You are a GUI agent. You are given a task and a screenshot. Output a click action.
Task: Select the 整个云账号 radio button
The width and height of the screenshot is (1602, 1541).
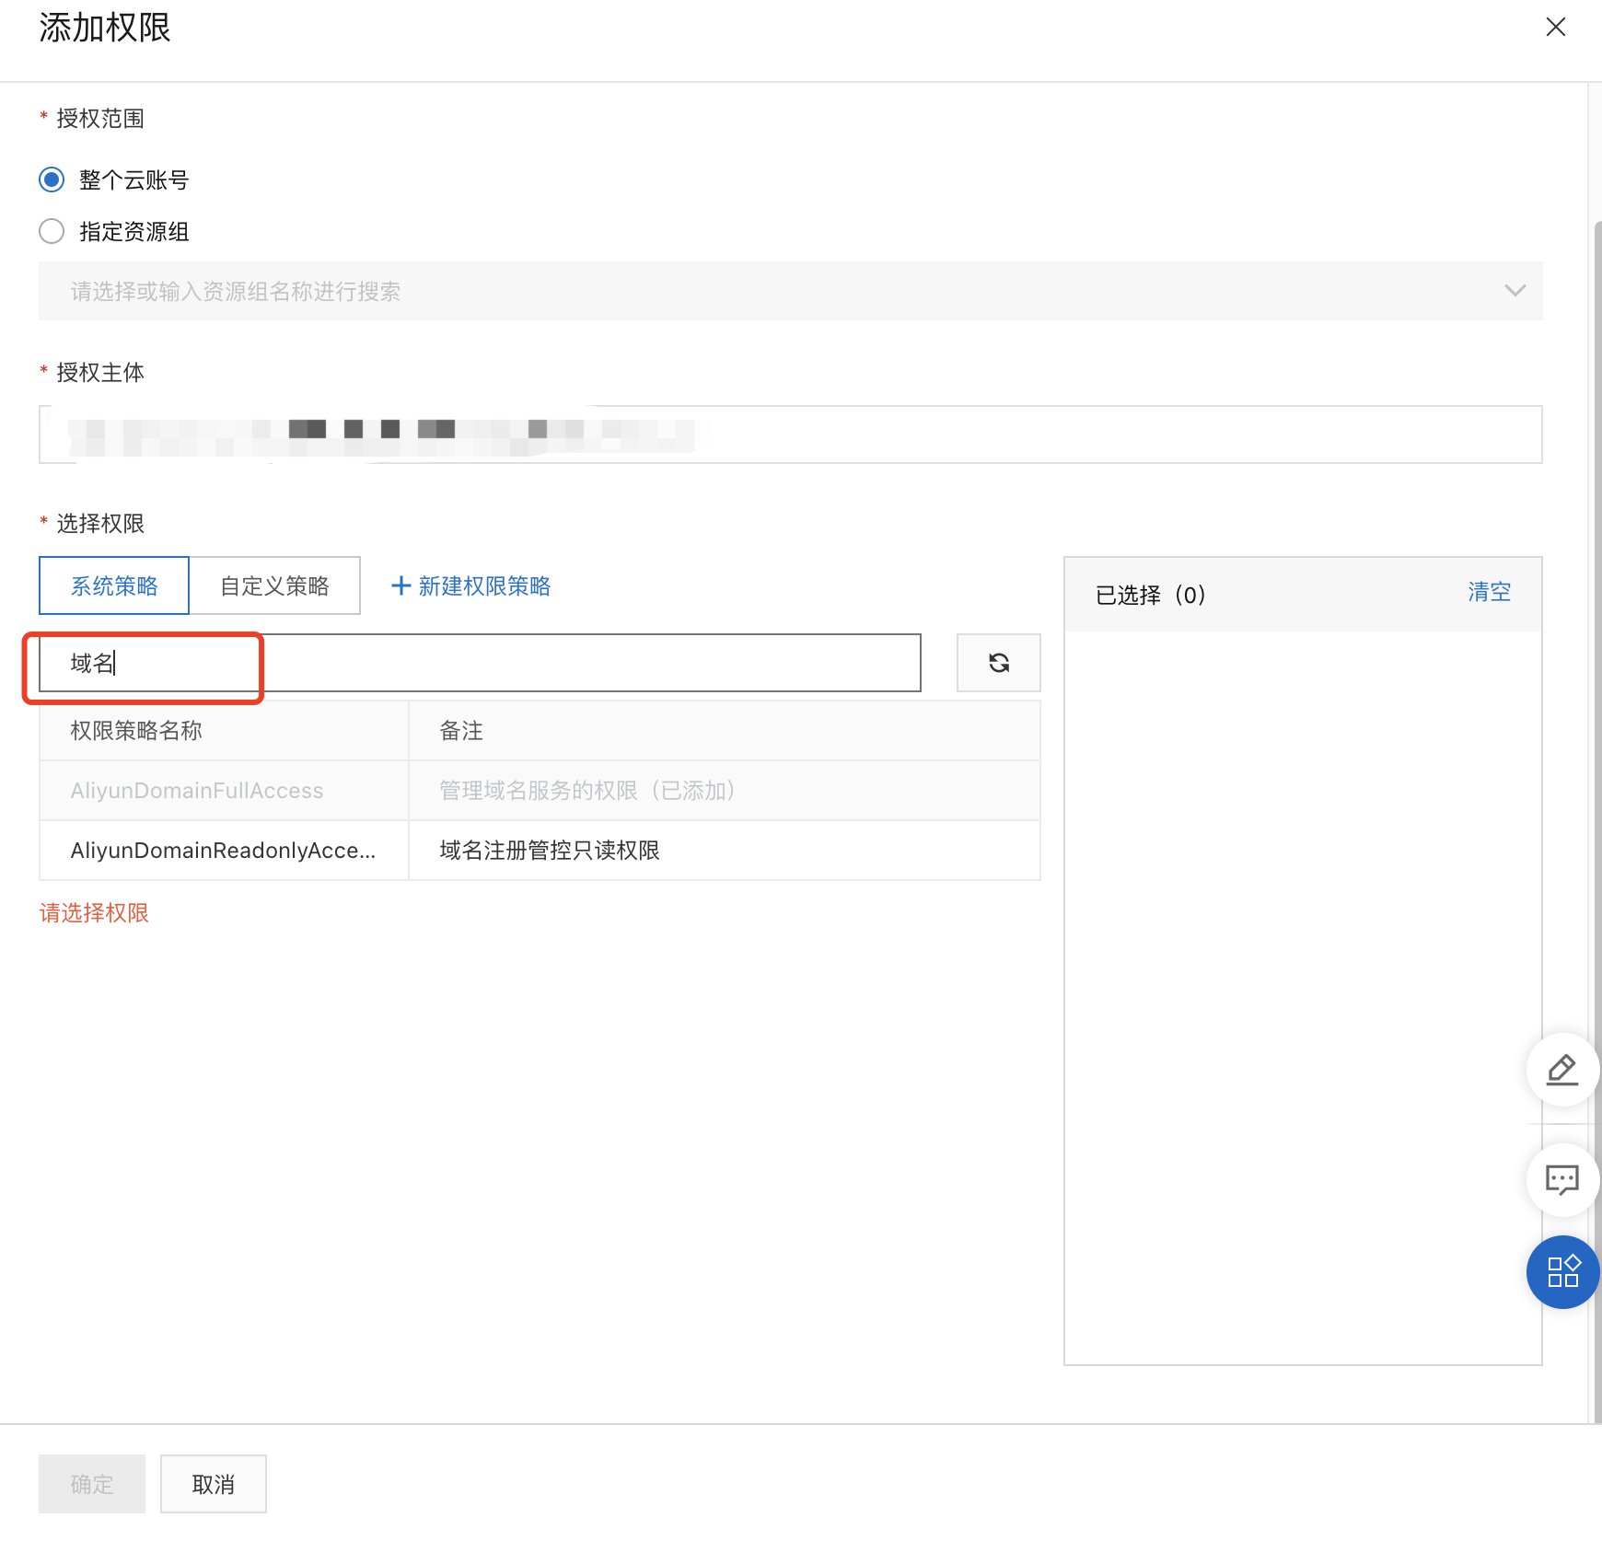pos(52,180)
